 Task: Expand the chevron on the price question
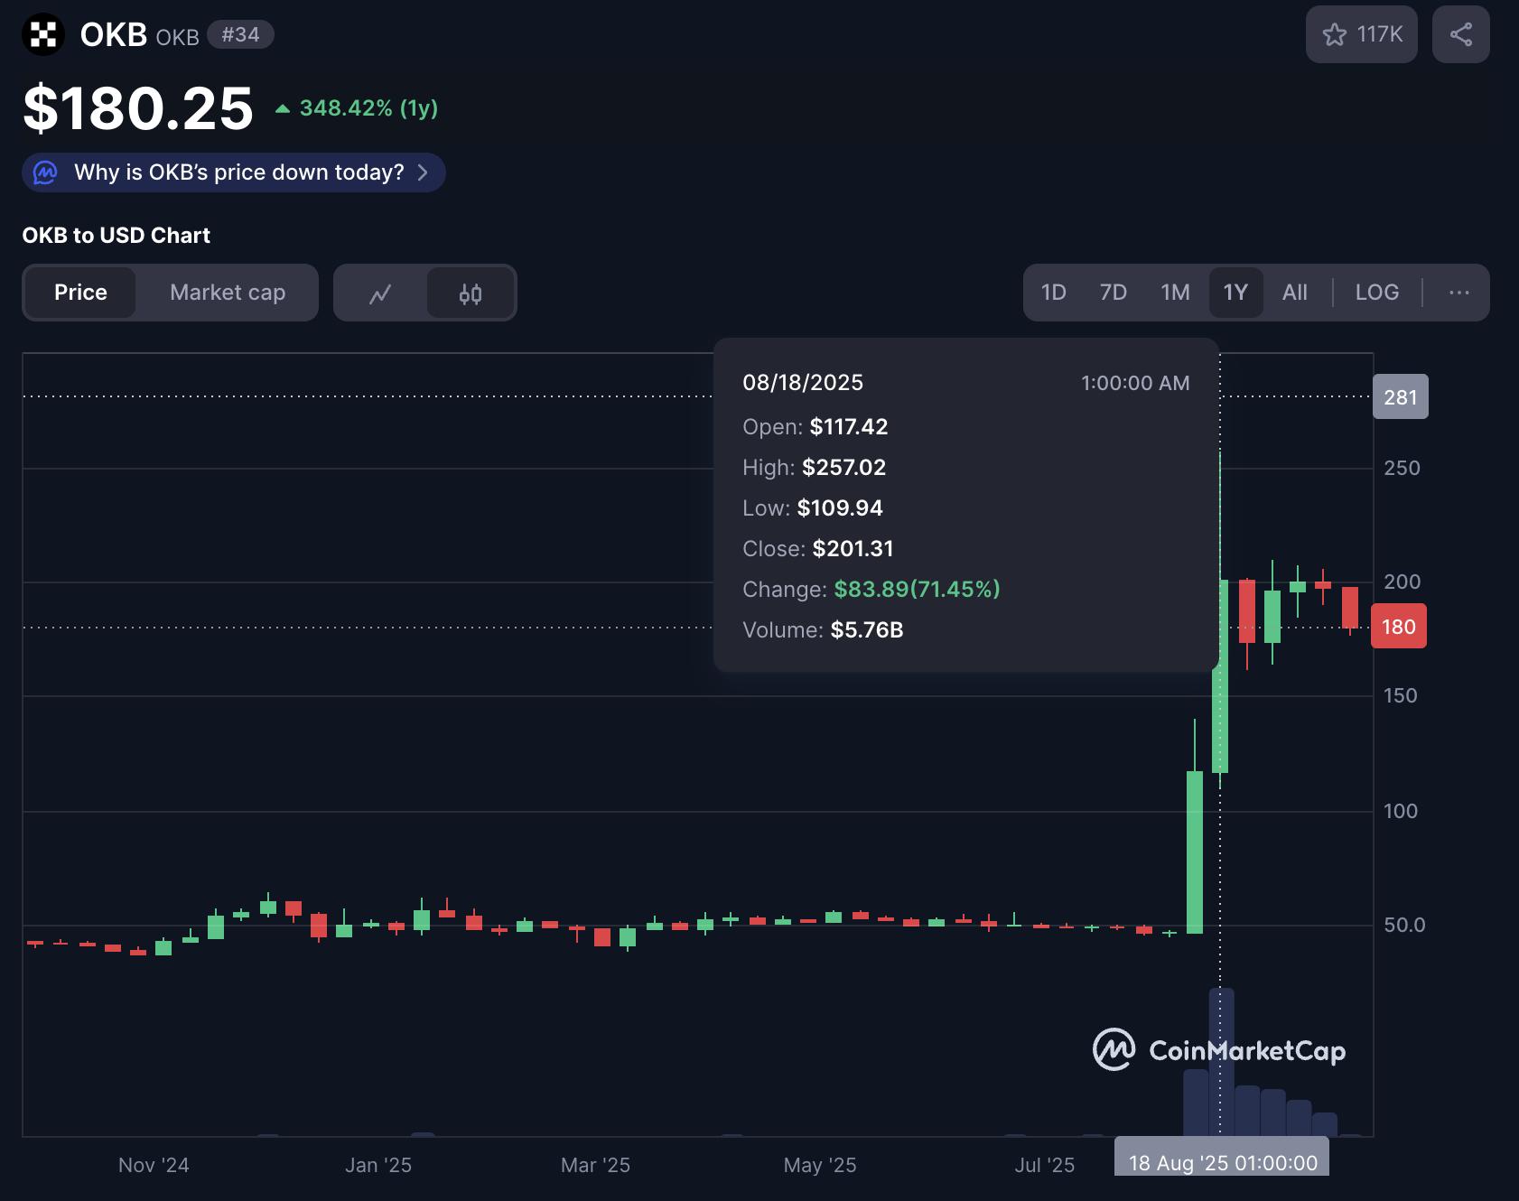423,172
